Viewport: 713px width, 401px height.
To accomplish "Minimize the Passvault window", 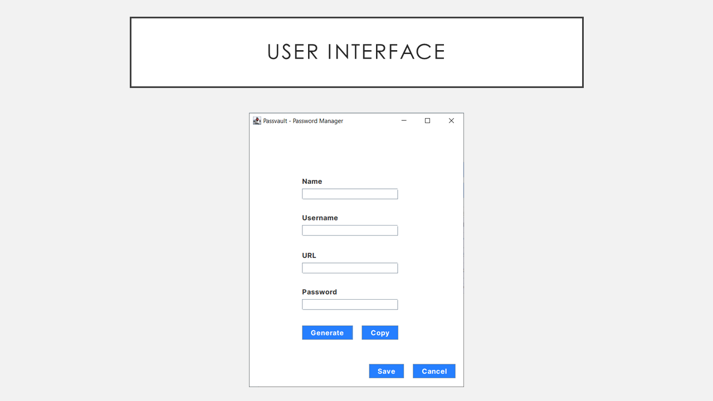I will [403, 120].
